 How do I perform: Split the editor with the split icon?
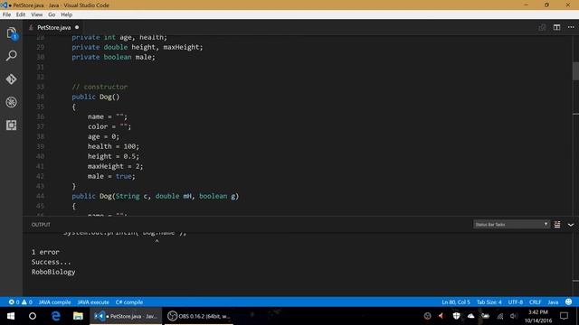[556, 27]
